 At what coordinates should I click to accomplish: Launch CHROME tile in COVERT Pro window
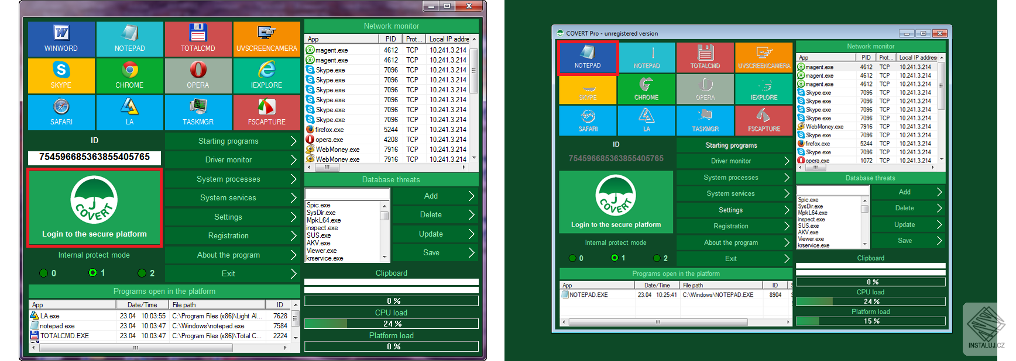tap(647, 89)
